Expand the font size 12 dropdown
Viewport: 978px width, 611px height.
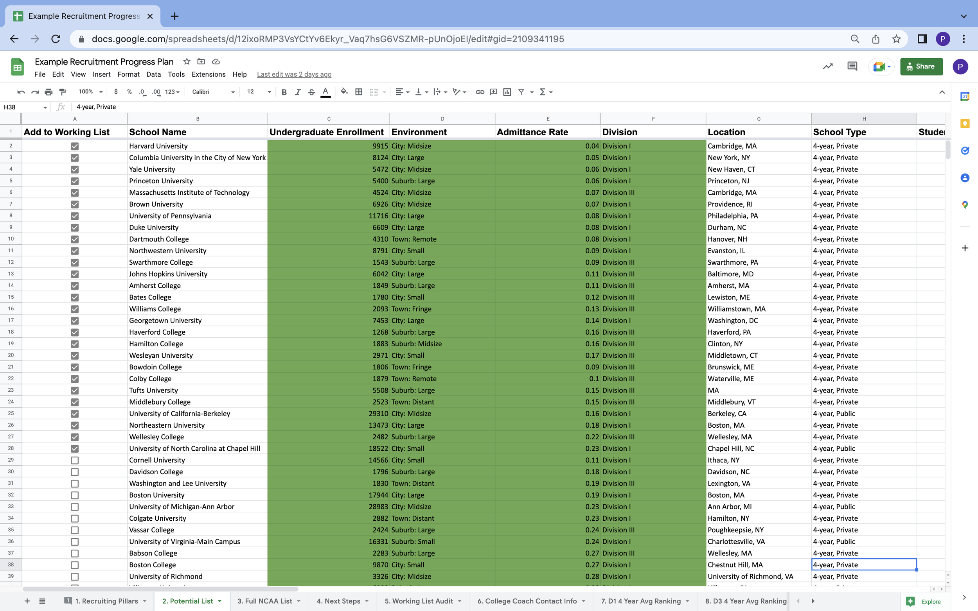click(x=259, y=92)
